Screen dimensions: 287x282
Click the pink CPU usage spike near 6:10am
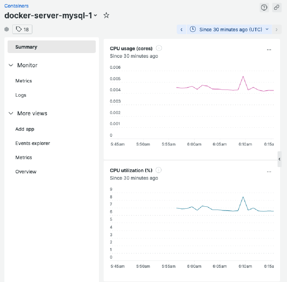click(243, 77)
